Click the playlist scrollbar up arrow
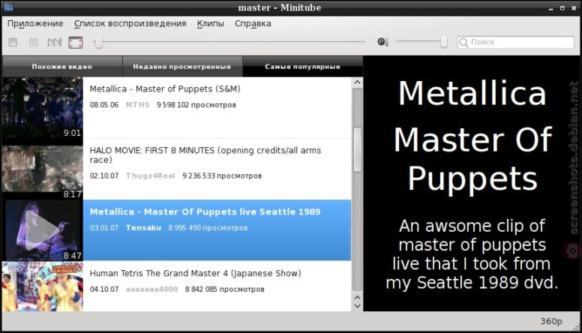This screenshot has width=582, height=333. point(357,82)
